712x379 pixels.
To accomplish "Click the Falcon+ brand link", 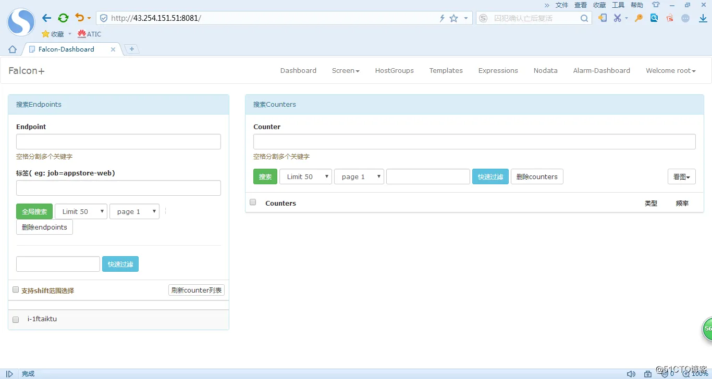I will pyautogui.click(x=27, y=70).
